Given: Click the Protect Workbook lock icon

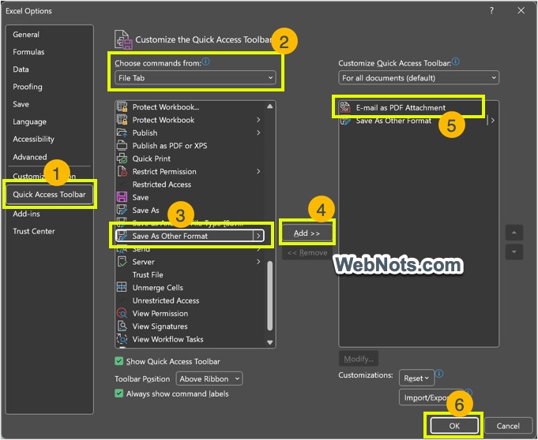Looking at the screenshot, I should click(122, 120).
